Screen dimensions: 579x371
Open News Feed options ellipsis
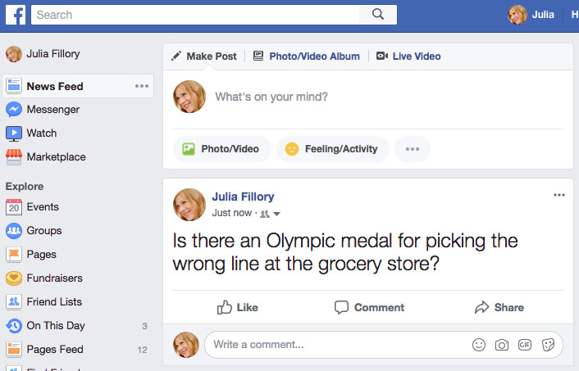pos(142,86)
